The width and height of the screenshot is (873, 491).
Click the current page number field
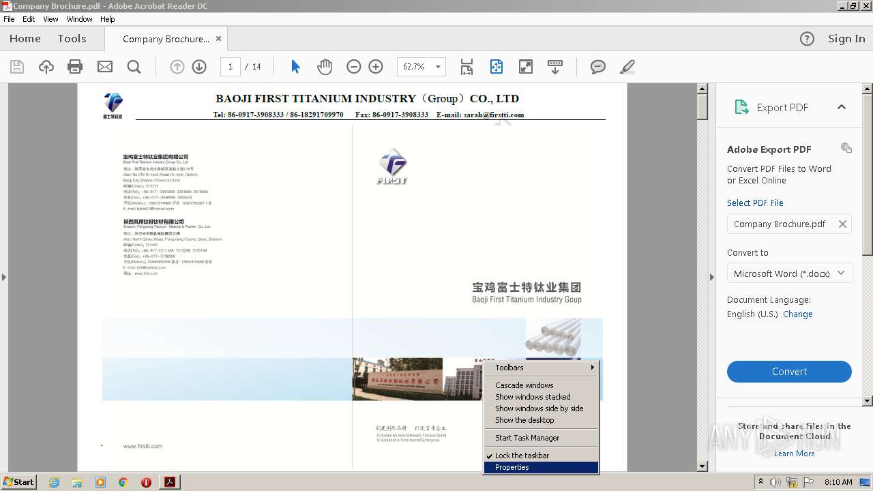pos(231,67)
